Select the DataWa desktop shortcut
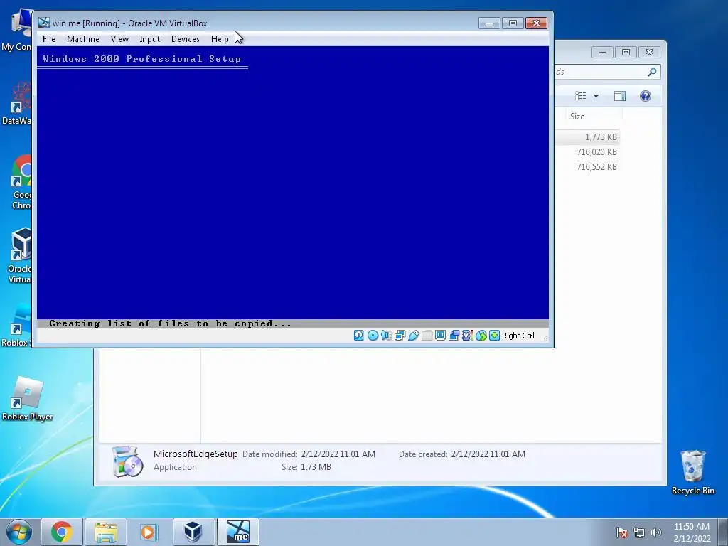 pyautogui.click(x=17, y=104)
